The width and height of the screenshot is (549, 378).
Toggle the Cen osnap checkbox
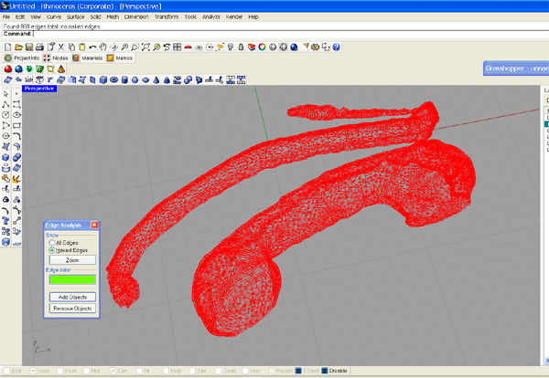[113, 371]
